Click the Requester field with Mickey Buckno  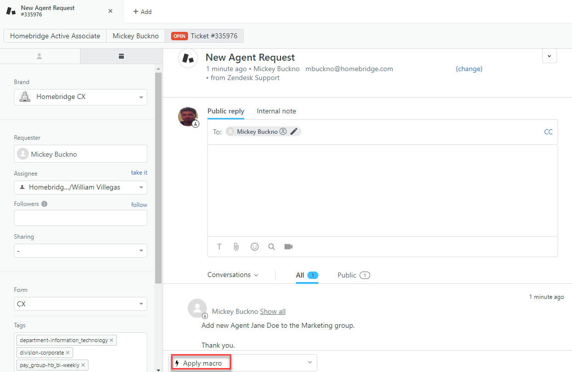[81, 154]
